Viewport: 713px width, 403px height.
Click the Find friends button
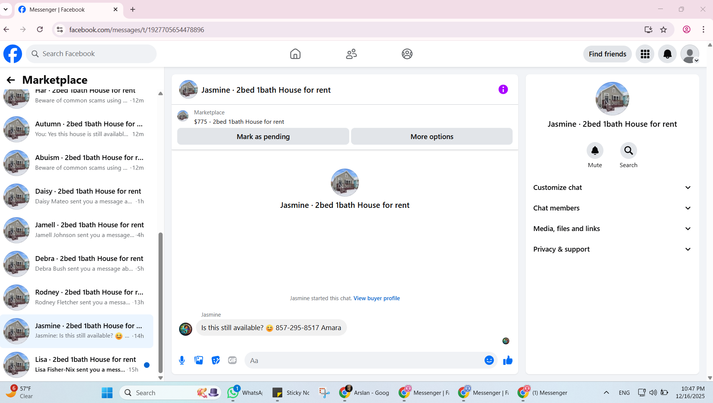[608, 54]
